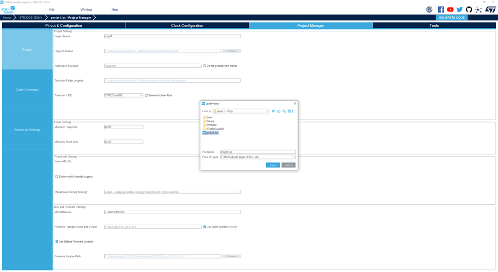Click the Minimum Heap Size field
Viewport: 498px width, 272px height.
pyautogui.click(x=124, y=127)
